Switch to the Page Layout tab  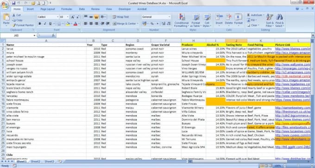pyautogui.click(x=48, y=9)
